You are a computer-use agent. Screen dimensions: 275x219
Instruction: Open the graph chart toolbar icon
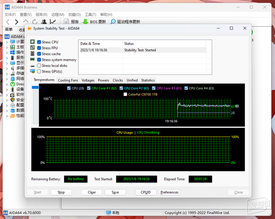53,22
